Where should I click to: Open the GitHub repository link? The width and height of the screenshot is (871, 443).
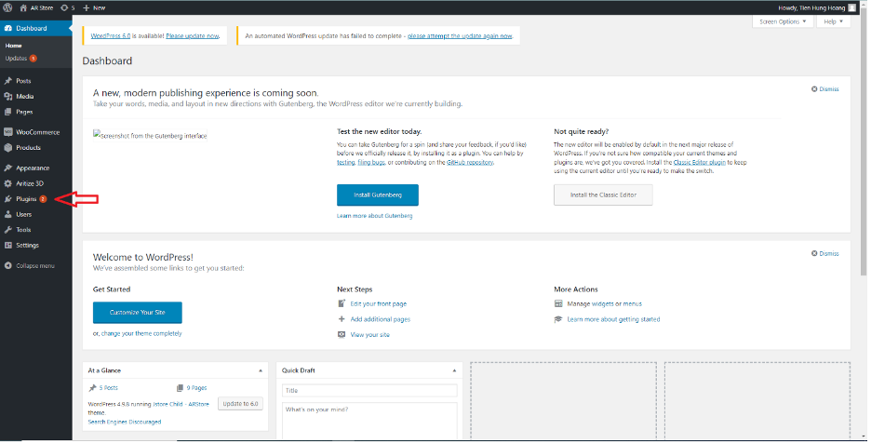pyautogui.click(x=470, y=163)
